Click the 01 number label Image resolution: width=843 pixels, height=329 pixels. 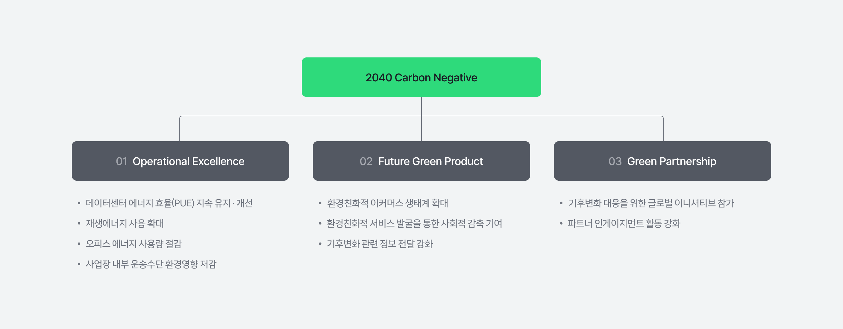click(x=122, y=161)
